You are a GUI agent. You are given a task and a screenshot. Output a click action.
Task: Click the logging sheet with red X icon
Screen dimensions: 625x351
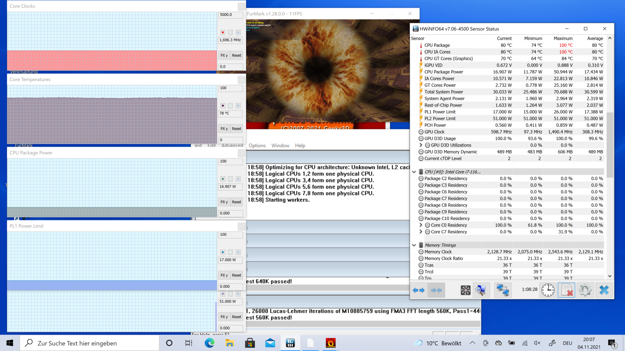(567, 290)
